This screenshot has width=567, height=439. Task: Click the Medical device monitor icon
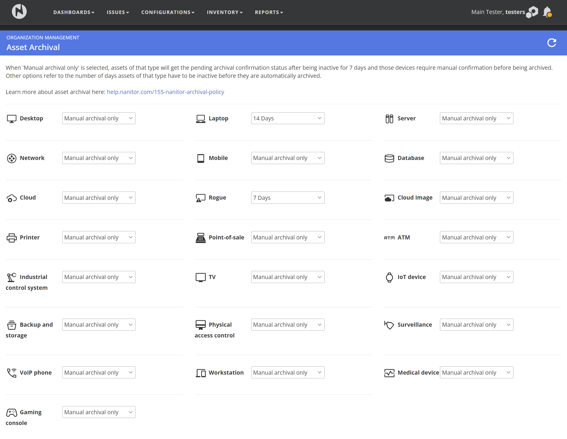coord(389,373)
